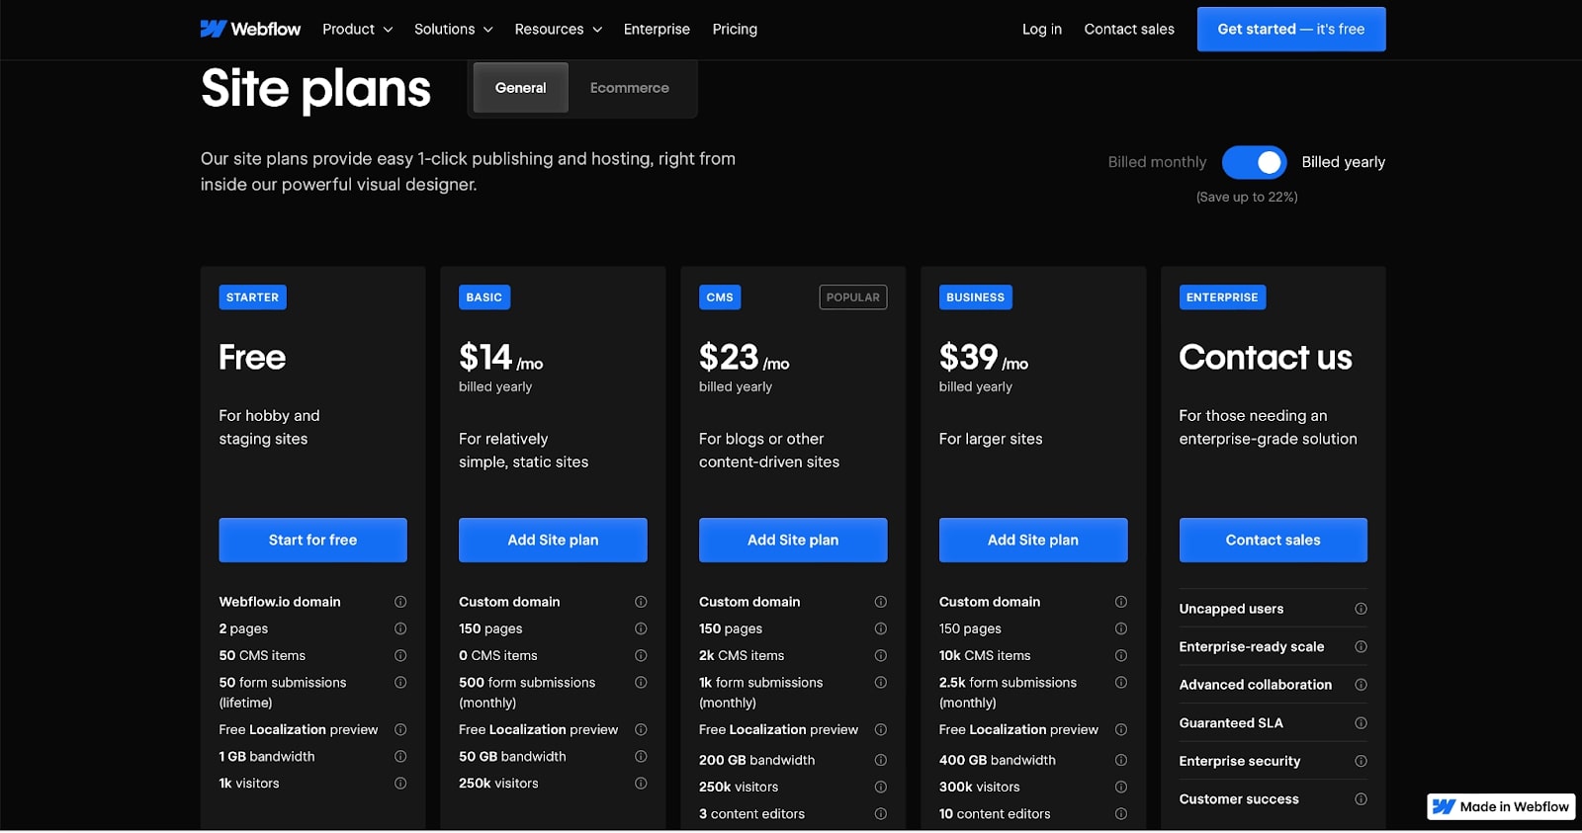Show info for 50 form submissions (lifetime)
Screen dimensions: 1582x833
(400, 682)
